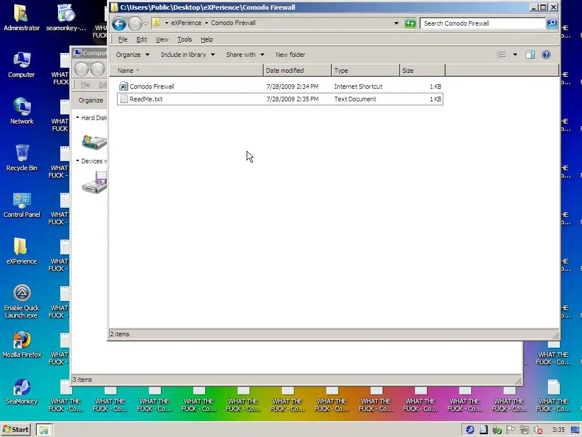Screen dimensions: 582x437
Task: Open the View menu
Action: [x=162, y=39]
